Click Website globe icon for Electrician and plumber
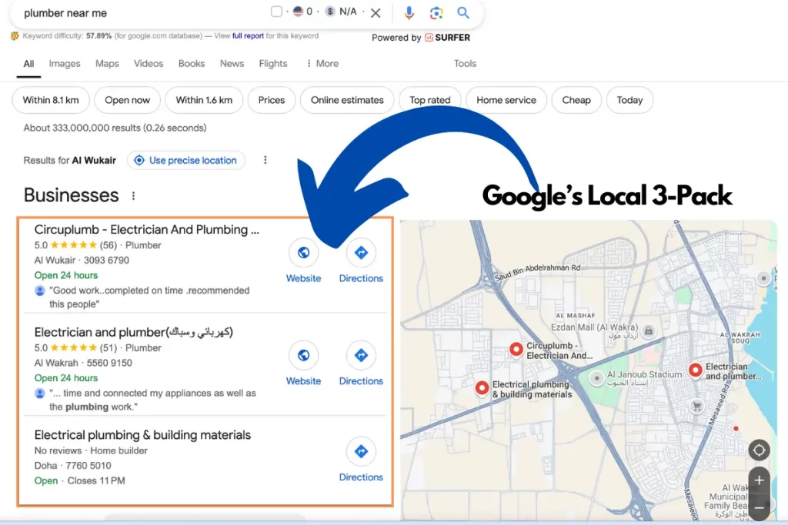788x525 pixels. 303,355
